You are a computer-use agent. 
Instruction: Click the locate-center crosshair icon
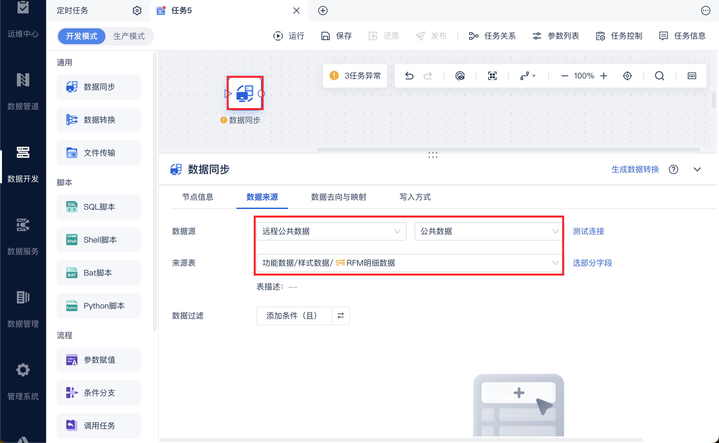click(627, 76)
